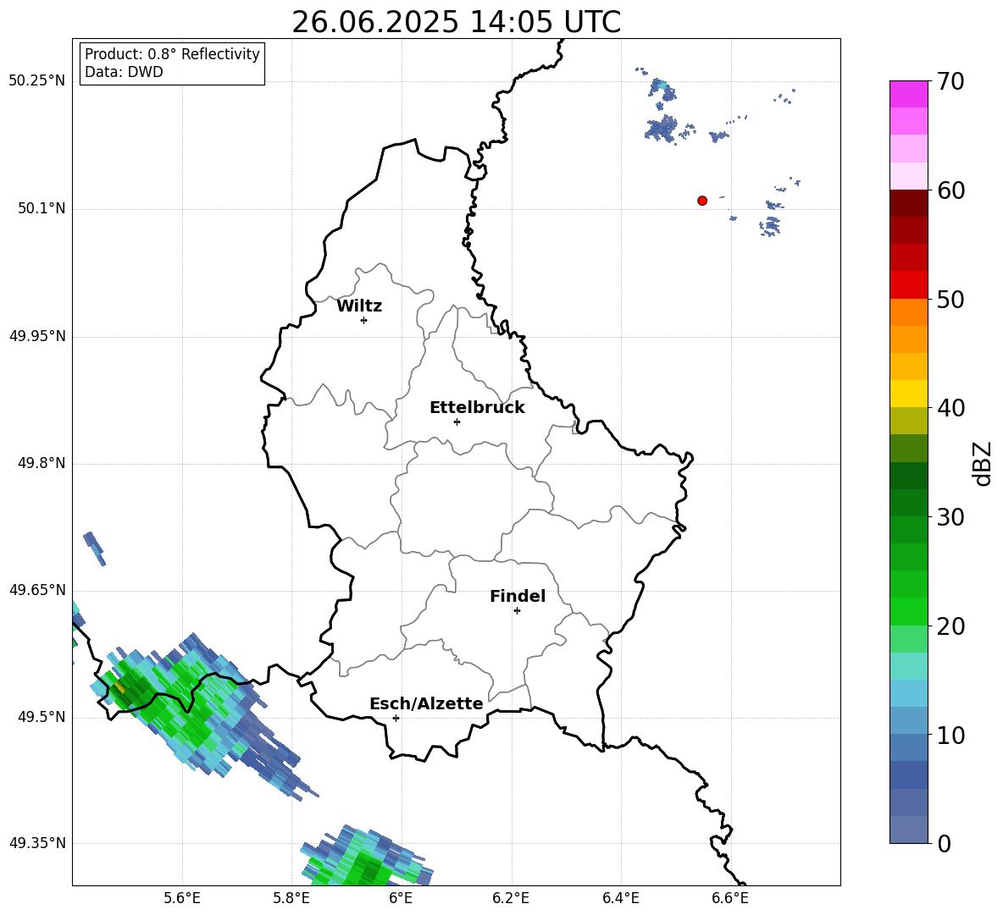Click the colorbar tick label 0
This screenshot has height=915, width=1003.
coord(944,843)
